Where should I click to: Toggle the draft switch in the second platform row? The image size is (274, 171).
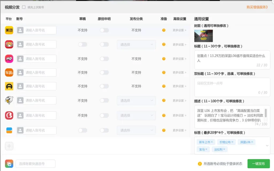pos(83,44)
